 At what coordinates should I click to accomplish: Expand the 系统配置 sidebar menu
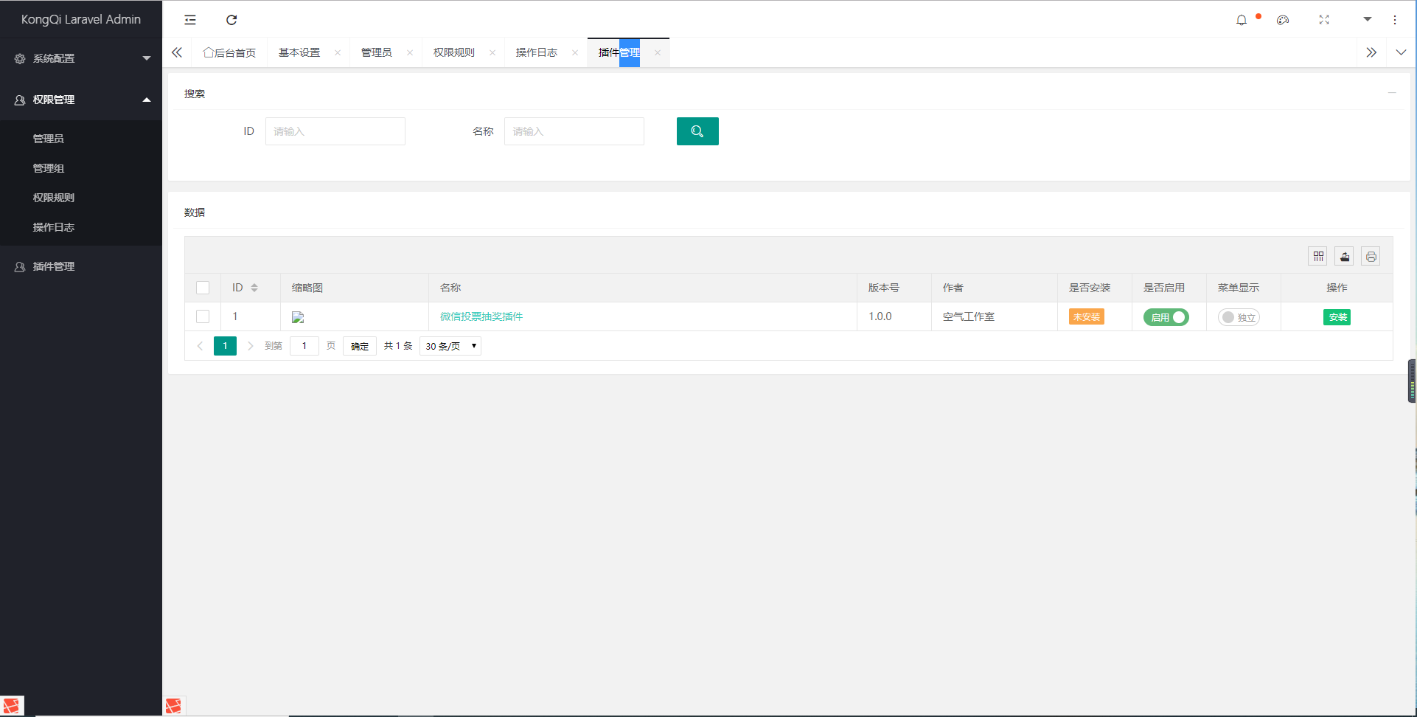coord(81,58)
